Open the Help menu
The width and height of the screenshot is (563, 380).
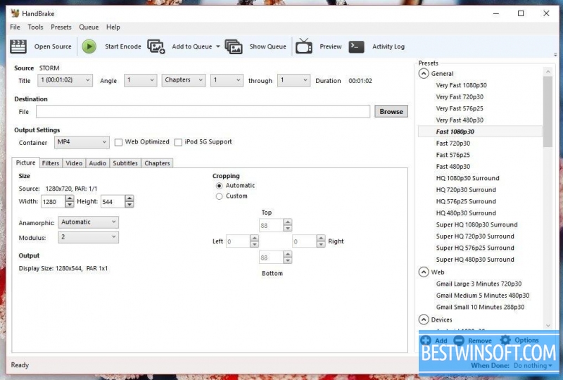[113, 27]
